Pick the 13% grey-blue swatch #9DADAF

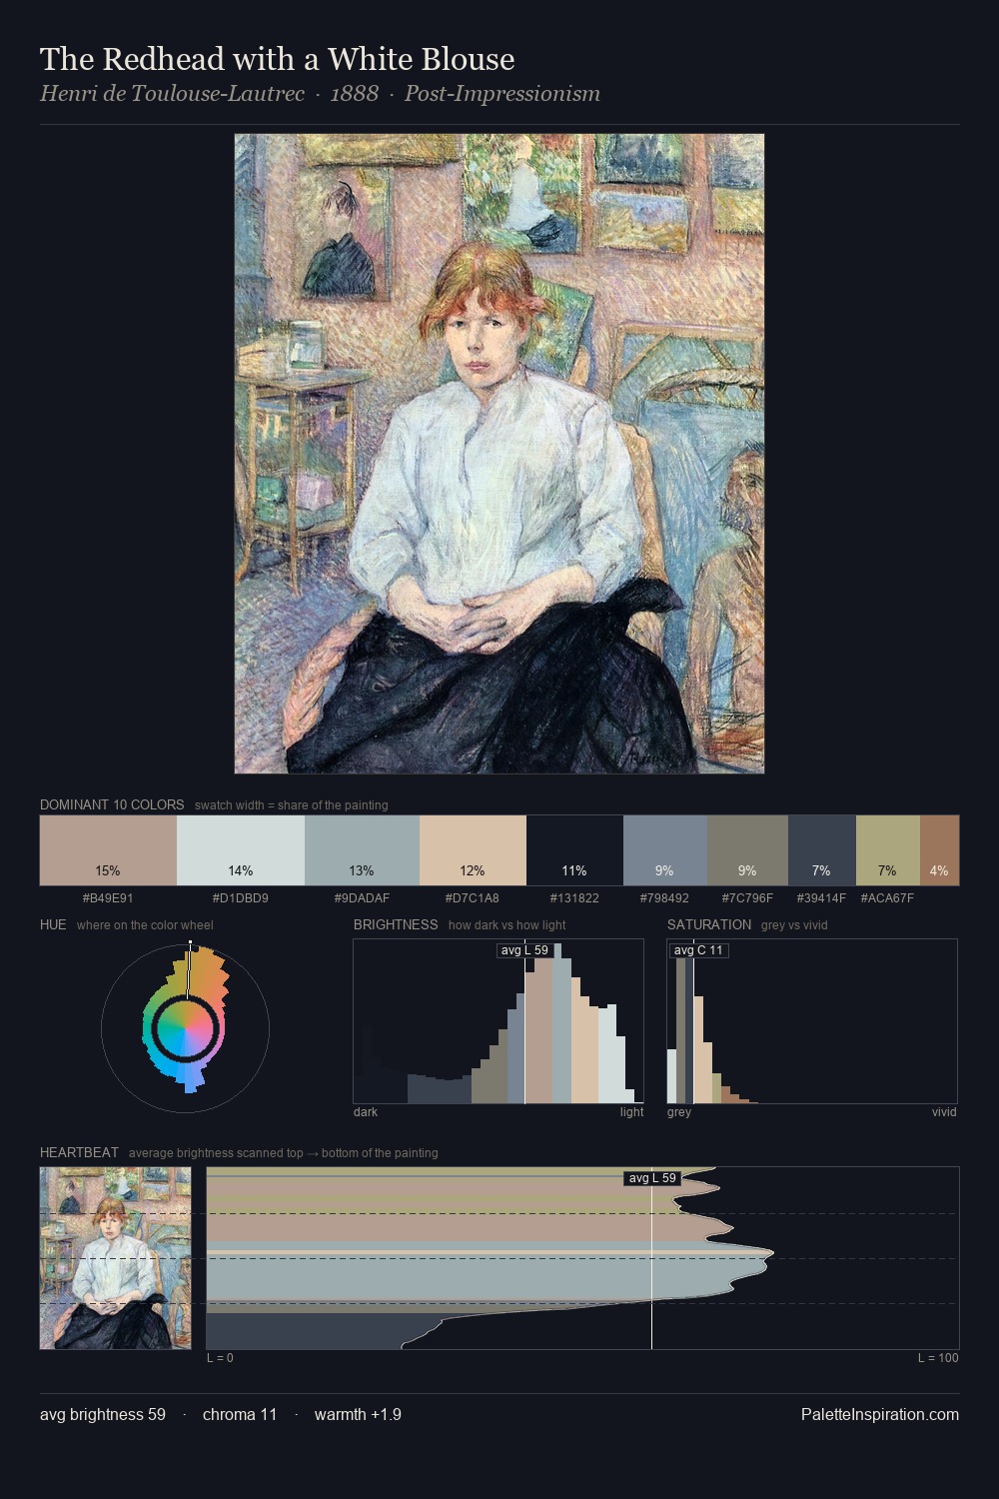point(362,850)
